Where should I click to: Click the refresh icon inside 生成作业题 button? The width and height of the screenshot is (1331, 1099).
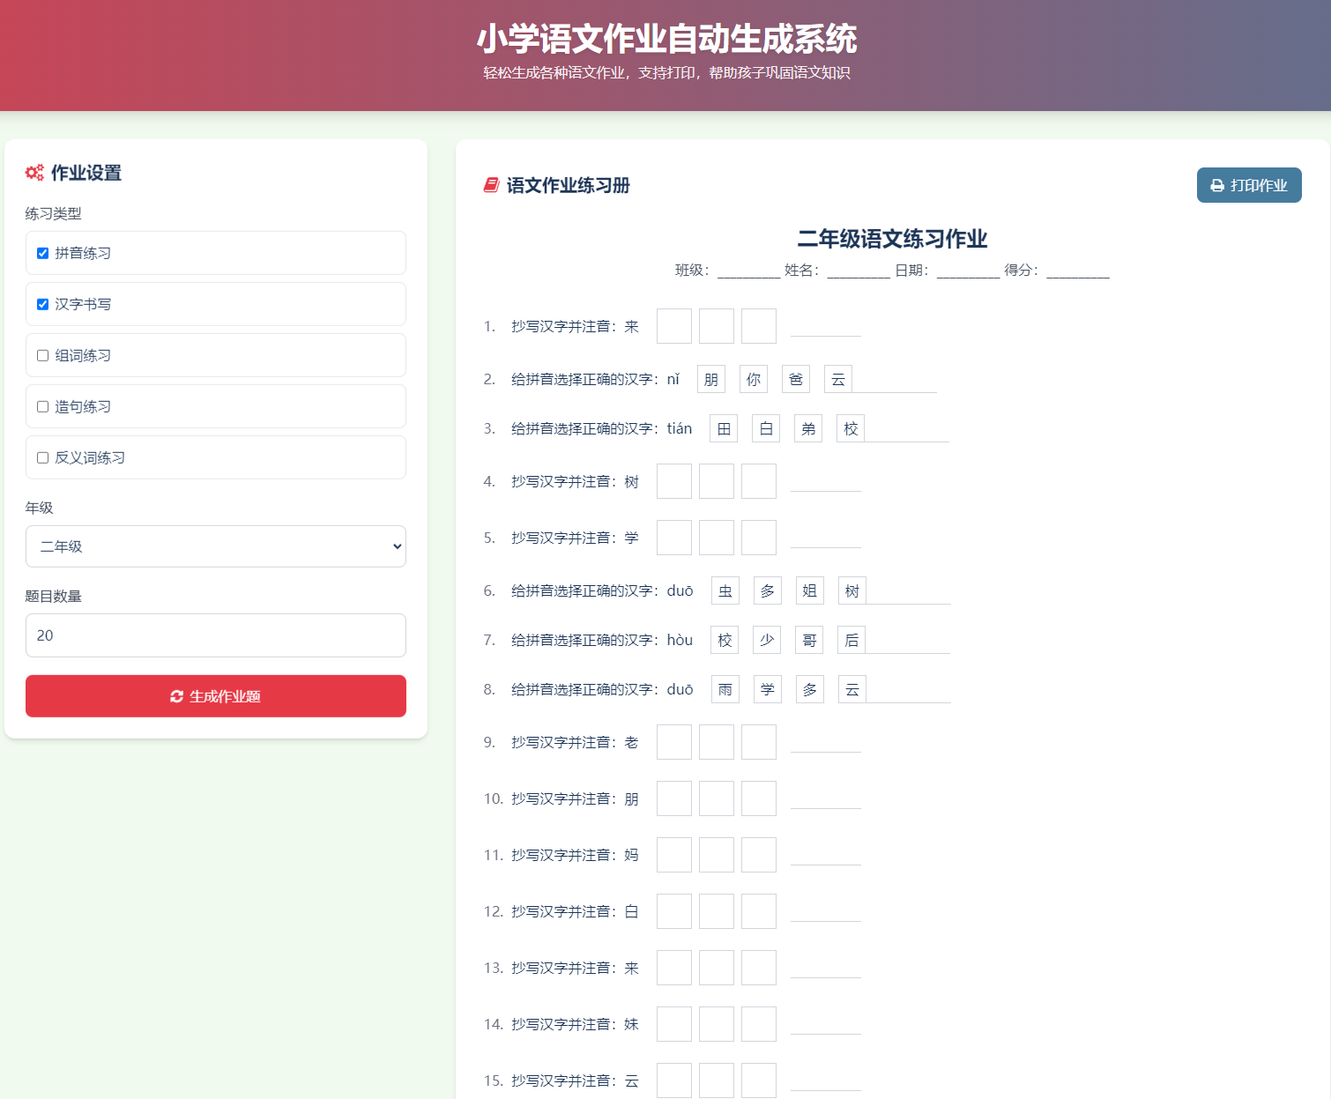(175, 696)
